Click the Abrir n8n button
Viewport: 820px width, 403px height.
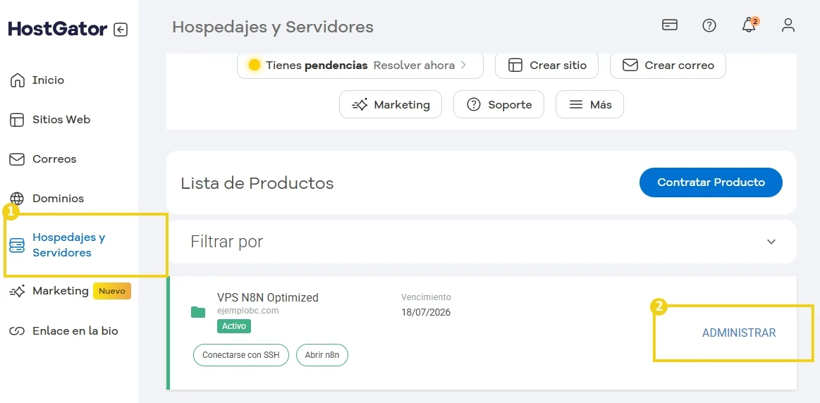point(322,355)
